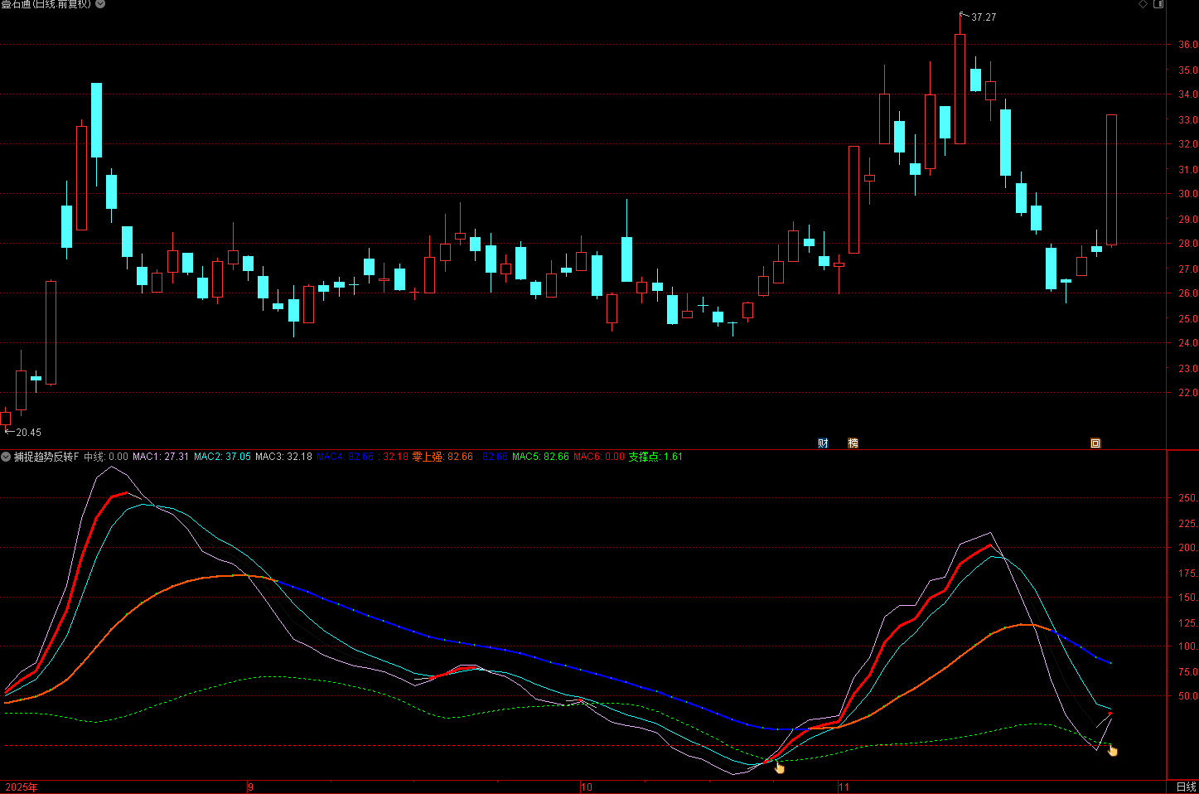Click the month 9 marker on time axis
Screen dimensions: 1199x794
pos(251,787)
